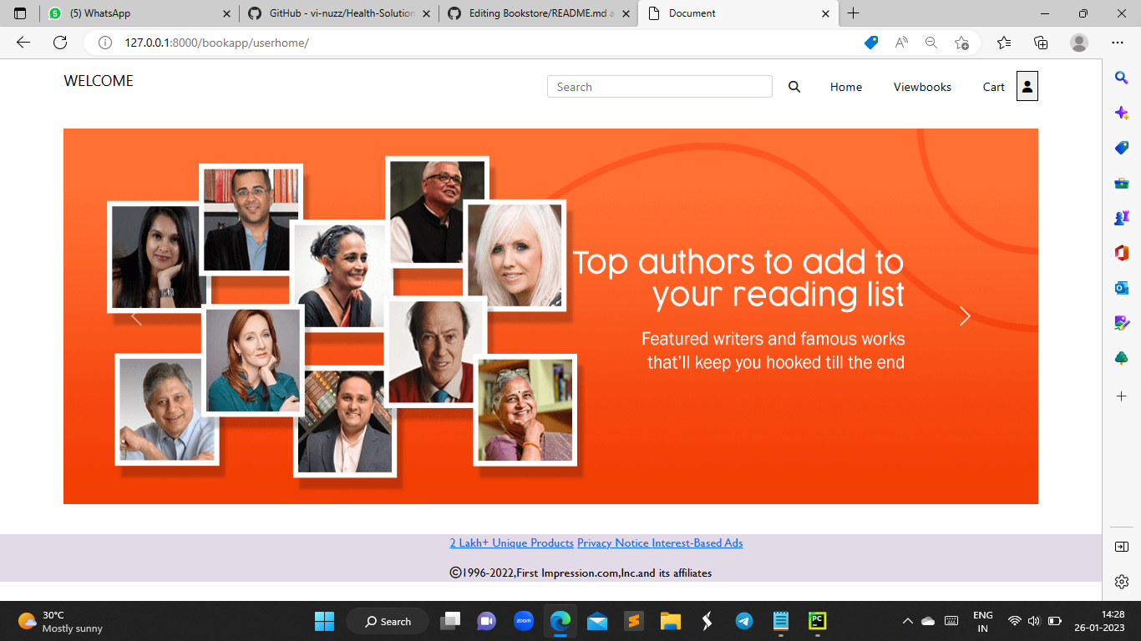Advance the carousel with the right chevron
This screenshot has height=641, width=1141.
(x=965, y=316)
